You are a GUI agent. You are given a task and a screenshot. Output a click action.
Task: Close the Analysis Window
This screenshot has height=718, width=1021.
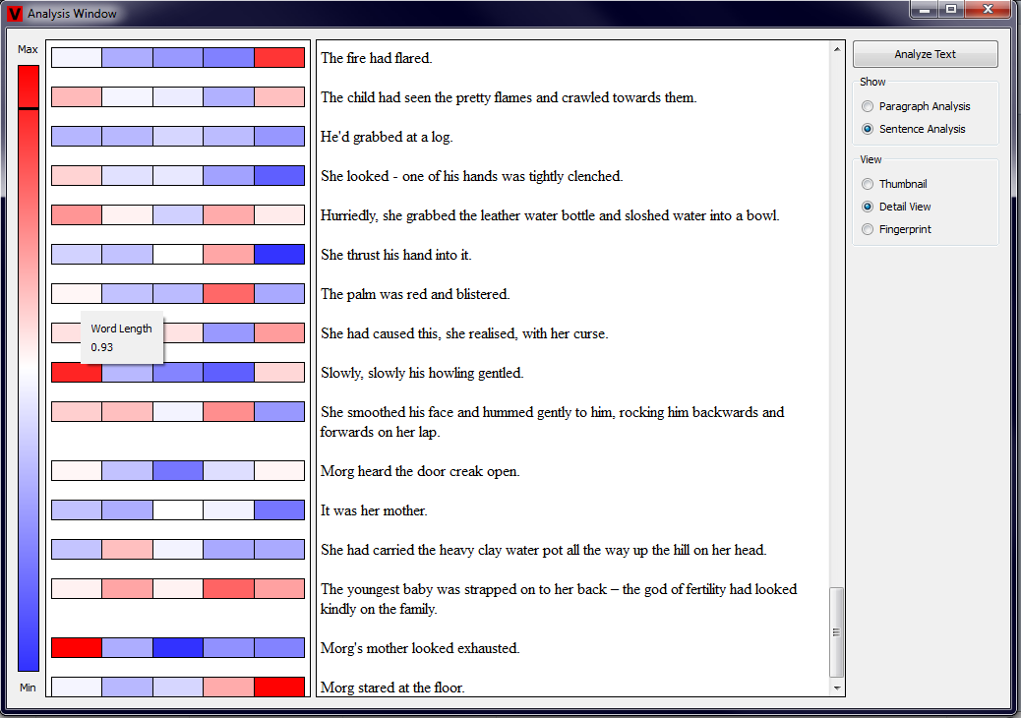[x=987, y=10]
